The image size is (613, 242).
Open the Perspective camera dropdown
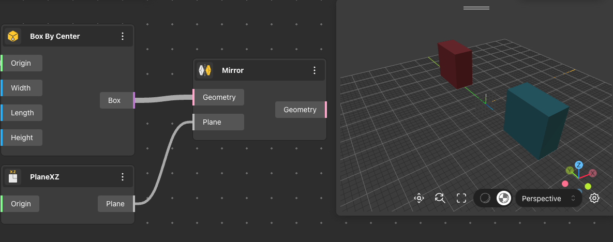coord(548,199)
